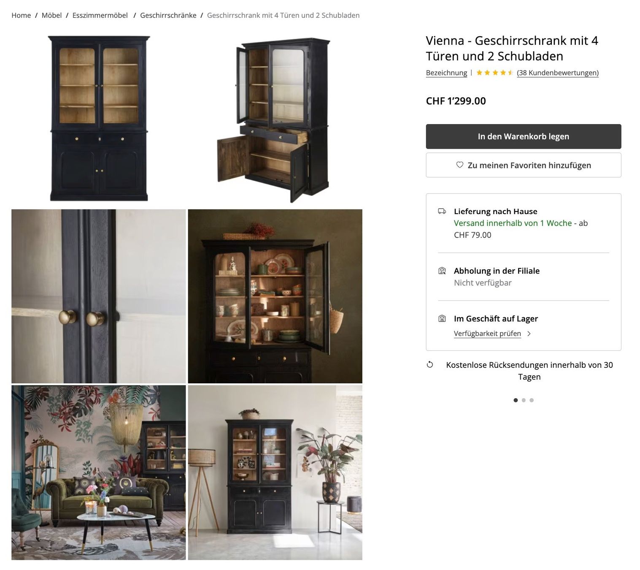Click the star rating icons

click(494, 73)
